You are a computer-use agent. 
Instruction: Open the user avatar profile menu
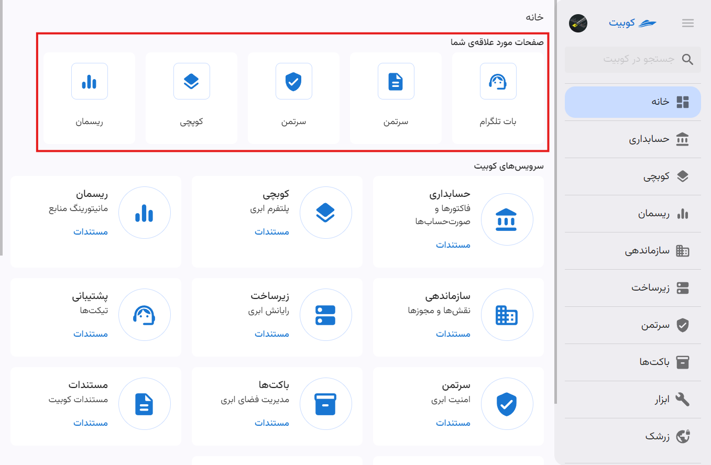coord(578,23)
